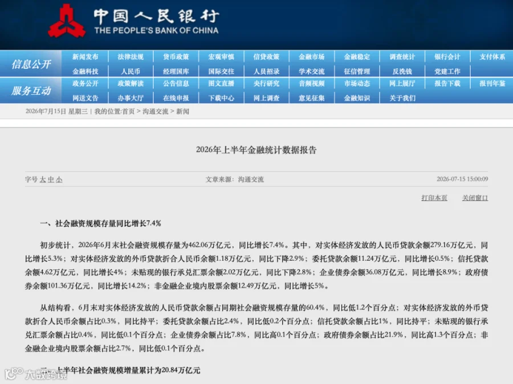Click the paragraph starting with 从结构看

(256, 328)
